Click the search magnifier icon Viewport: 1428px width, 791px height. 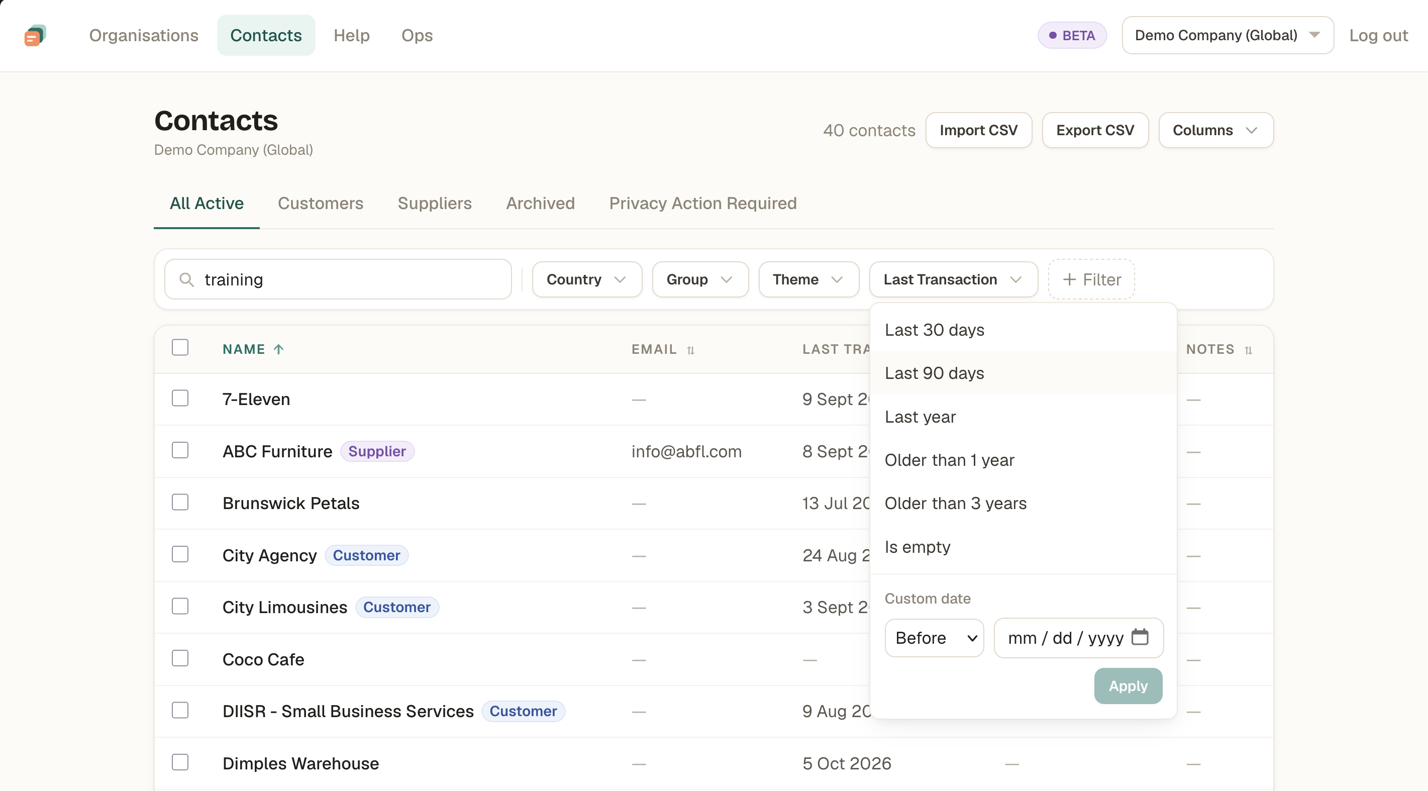(187, 279)
